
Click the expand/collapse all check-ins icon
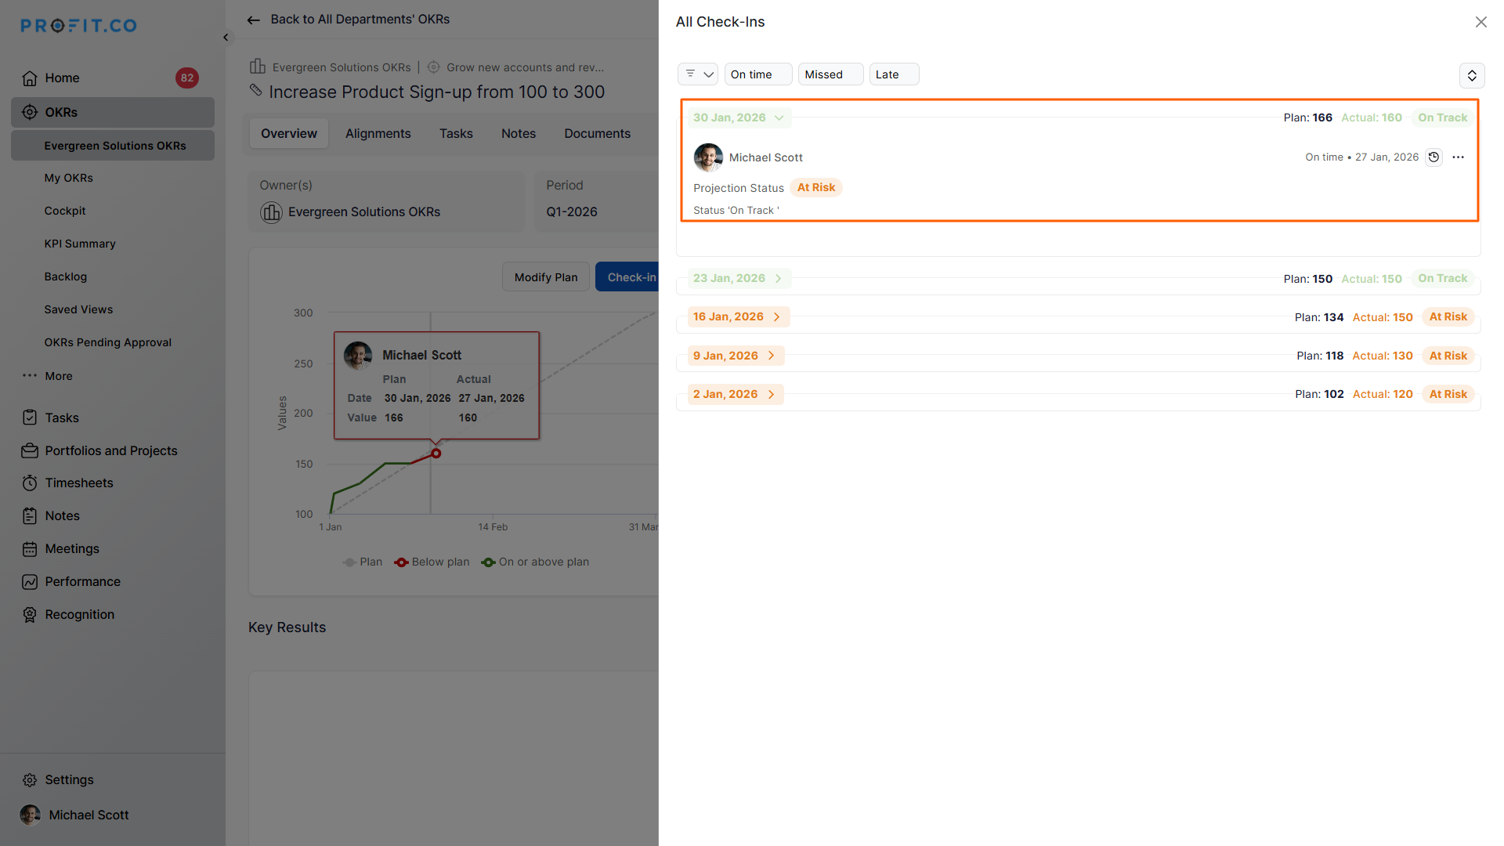[x=1472, y=75]
